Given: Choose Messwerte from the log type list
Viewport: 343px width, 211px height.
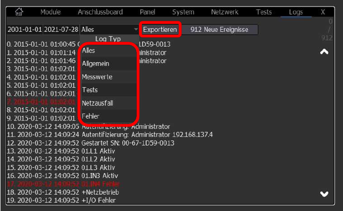Looking at the screenshot, I should tap(97, 77).
